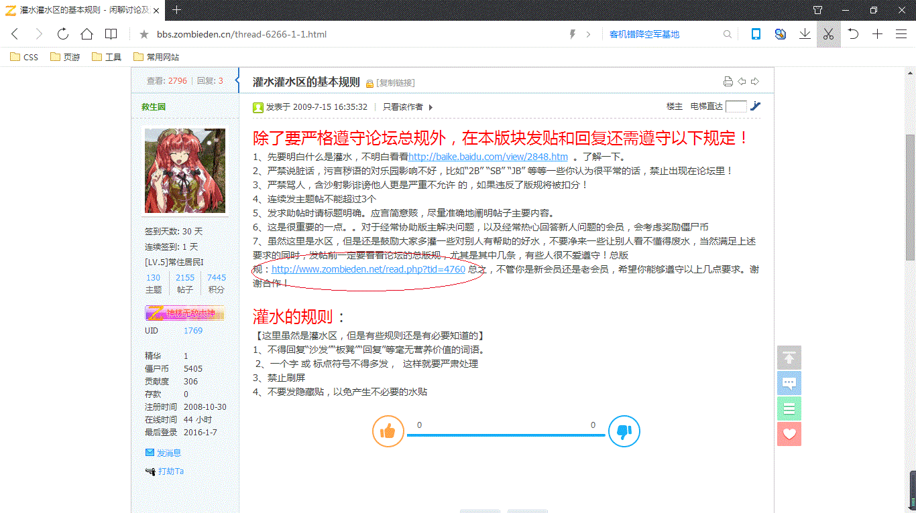The height and width of the screenshot is (513, 916).
Task: Open the 常用网站 bookmarks folder
Action: [x=156, y=57]
